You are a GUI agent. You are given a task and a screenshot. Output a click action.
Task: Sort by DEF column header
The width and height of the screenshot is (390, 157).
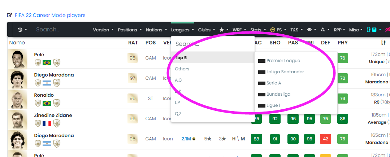click(x=326, y=43)
